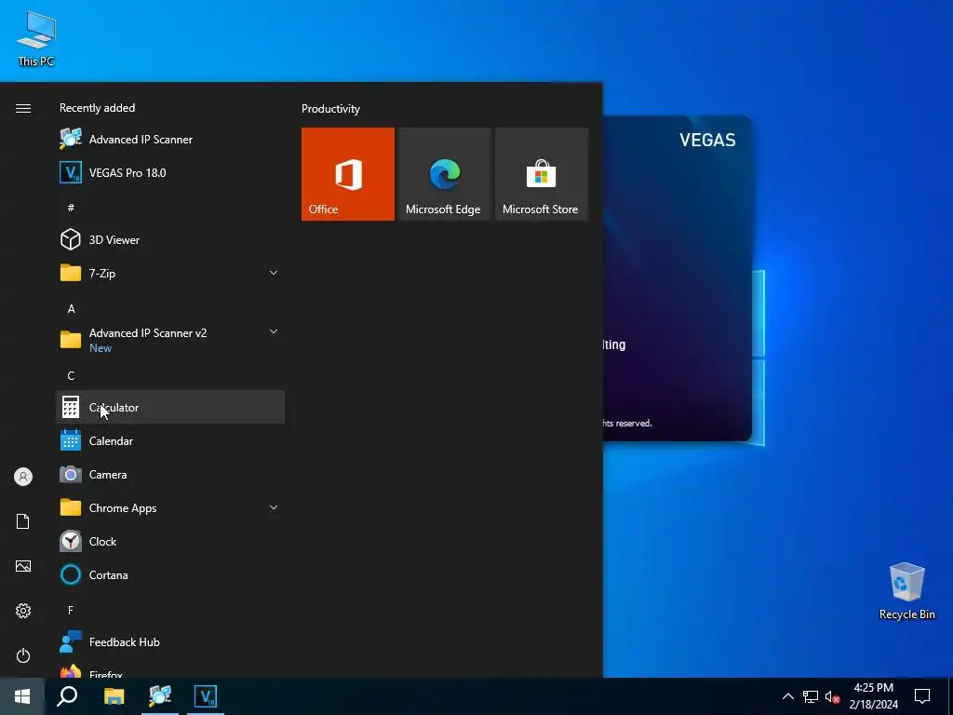Open Settings gear in Start sidebar
Screen dimensions: 953x715
[x=23, y=611]
